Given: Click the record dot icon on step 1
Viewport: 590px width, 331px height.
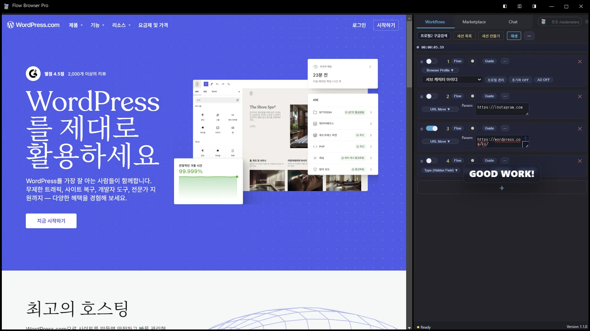Looking at the screenshot, I should (472, 61).
